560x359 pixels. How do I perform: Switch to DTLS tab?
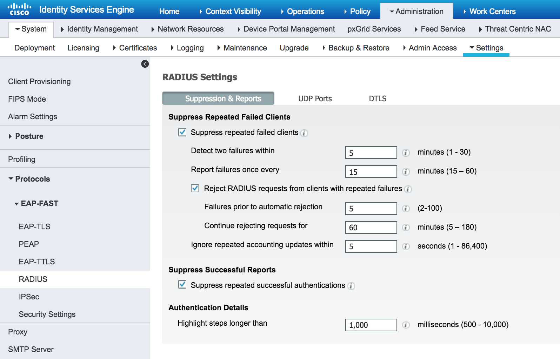(x=378, y=99)
